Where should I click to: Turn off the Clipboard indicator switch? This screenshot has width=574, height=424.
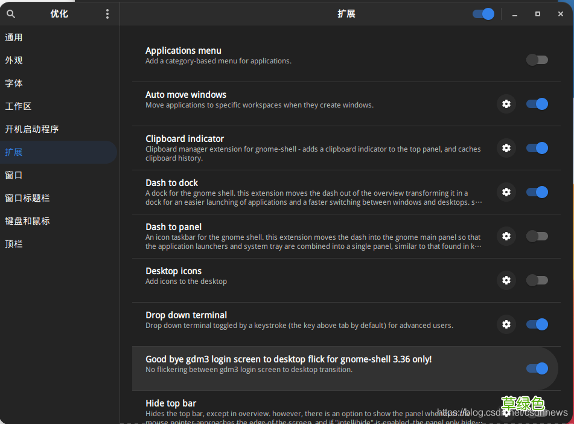[537, 148]
